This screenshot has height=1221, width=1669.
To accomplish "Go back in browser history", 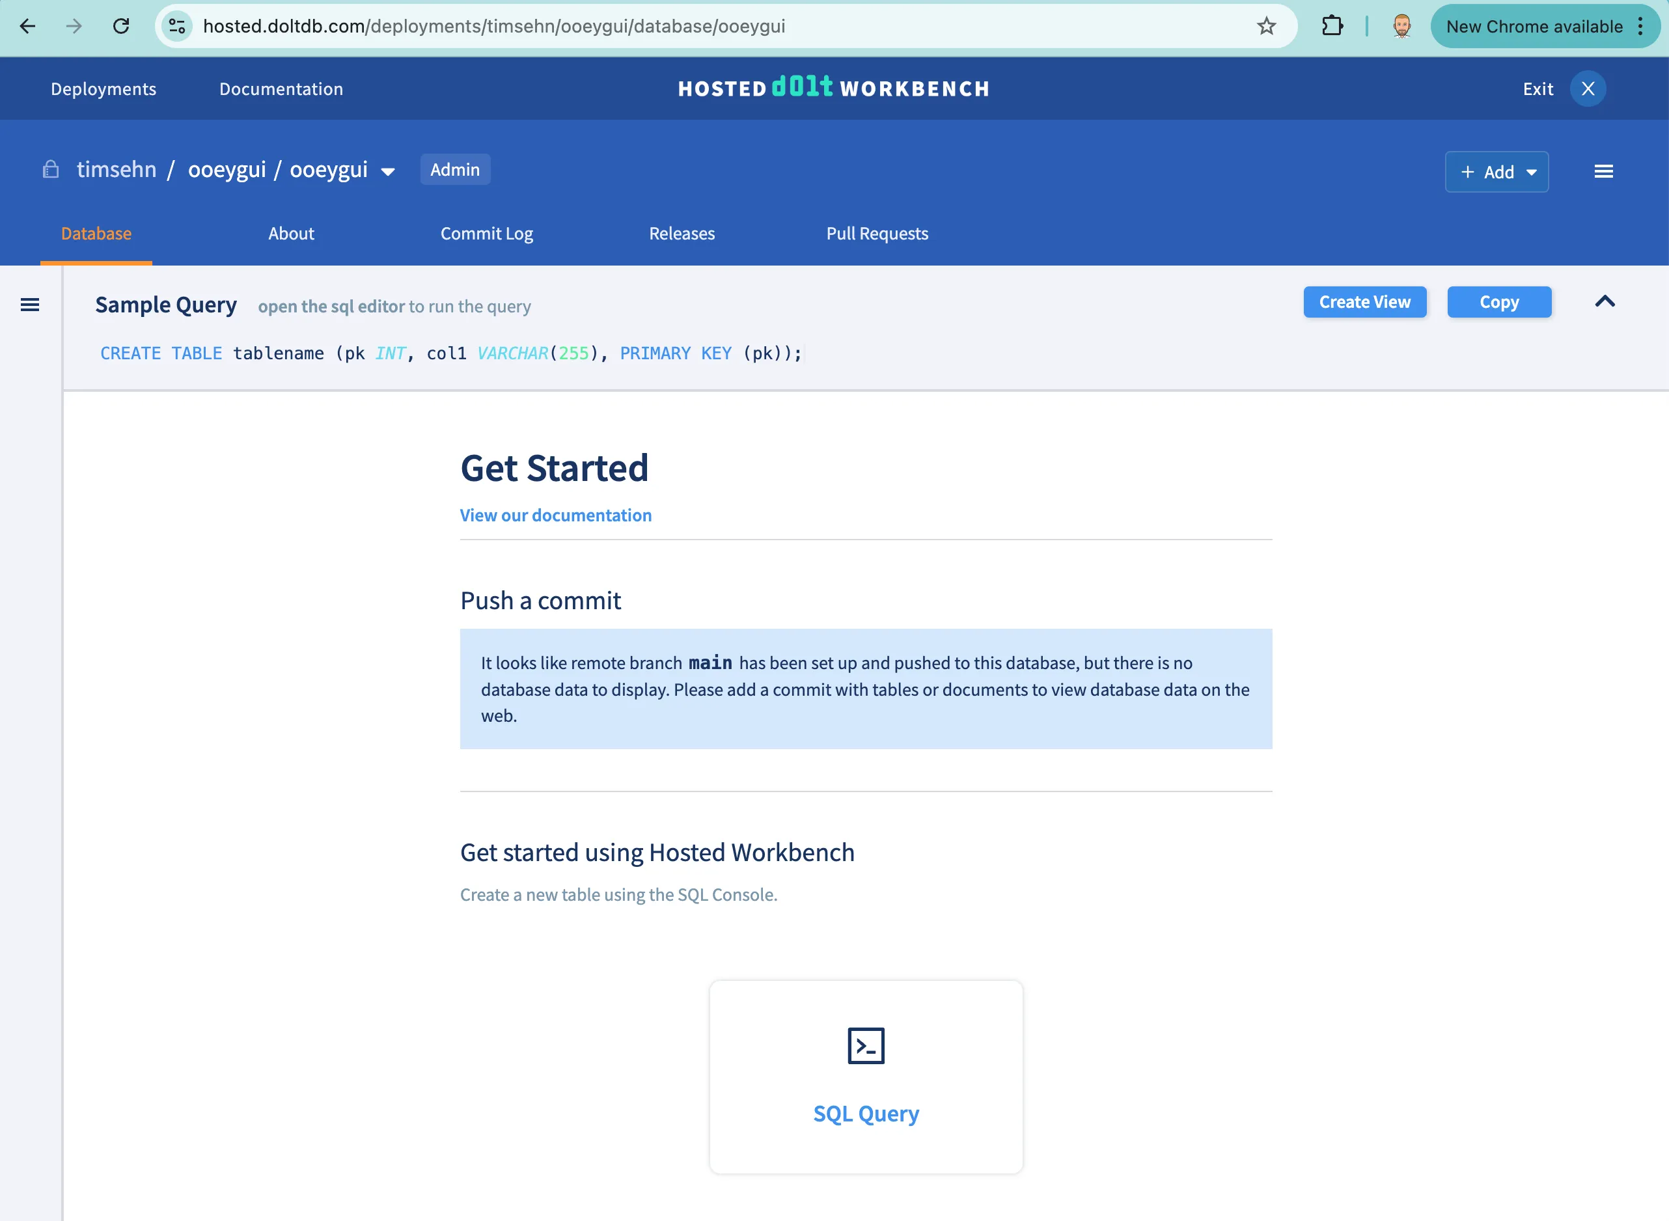I will click(x=28, y=27).
